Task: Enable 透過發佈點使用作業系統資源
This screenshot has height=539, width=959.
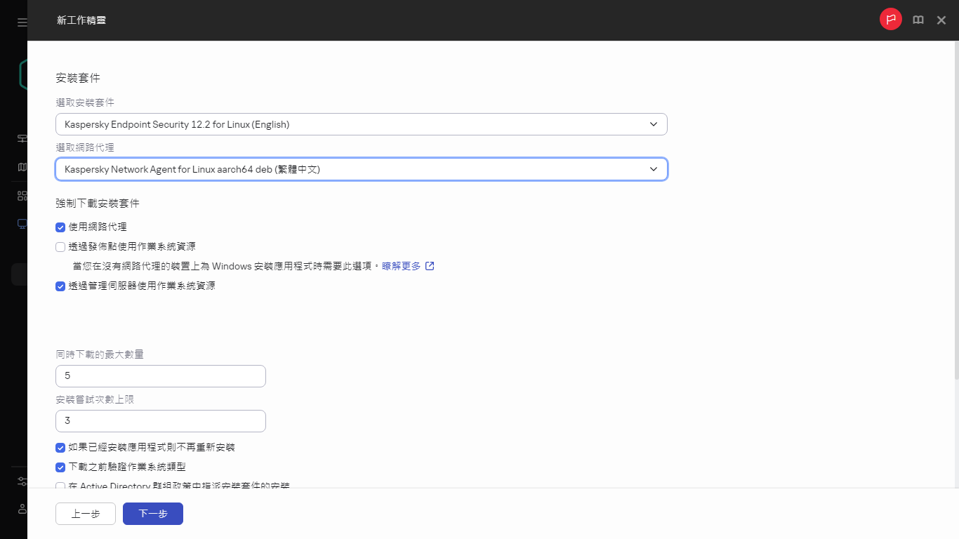Action: click(x=60, y=246)
